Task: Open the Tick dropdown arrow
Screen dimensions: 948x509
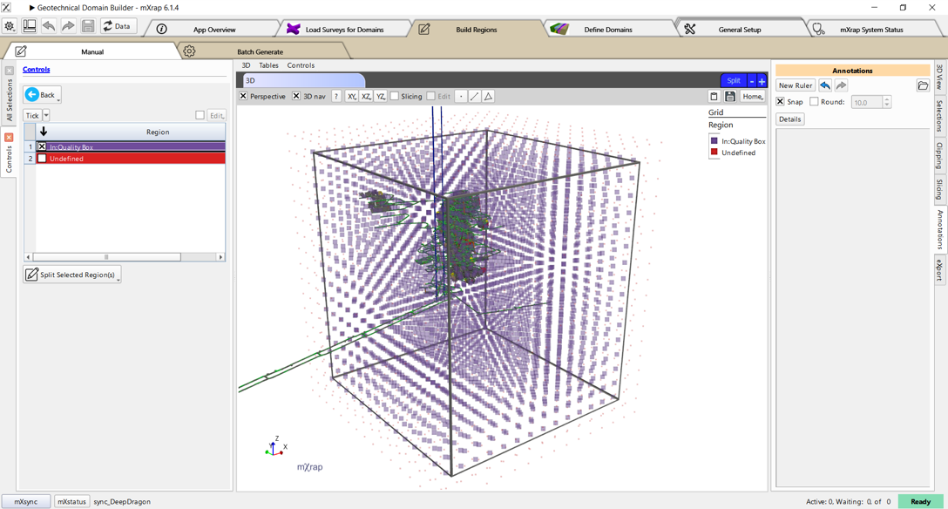Action: (46, 115)
